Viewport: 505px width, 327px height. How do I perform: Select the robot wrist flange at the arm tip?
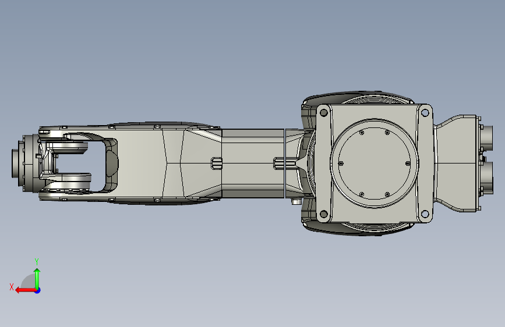pyautogui.click(x=25, y=163)
